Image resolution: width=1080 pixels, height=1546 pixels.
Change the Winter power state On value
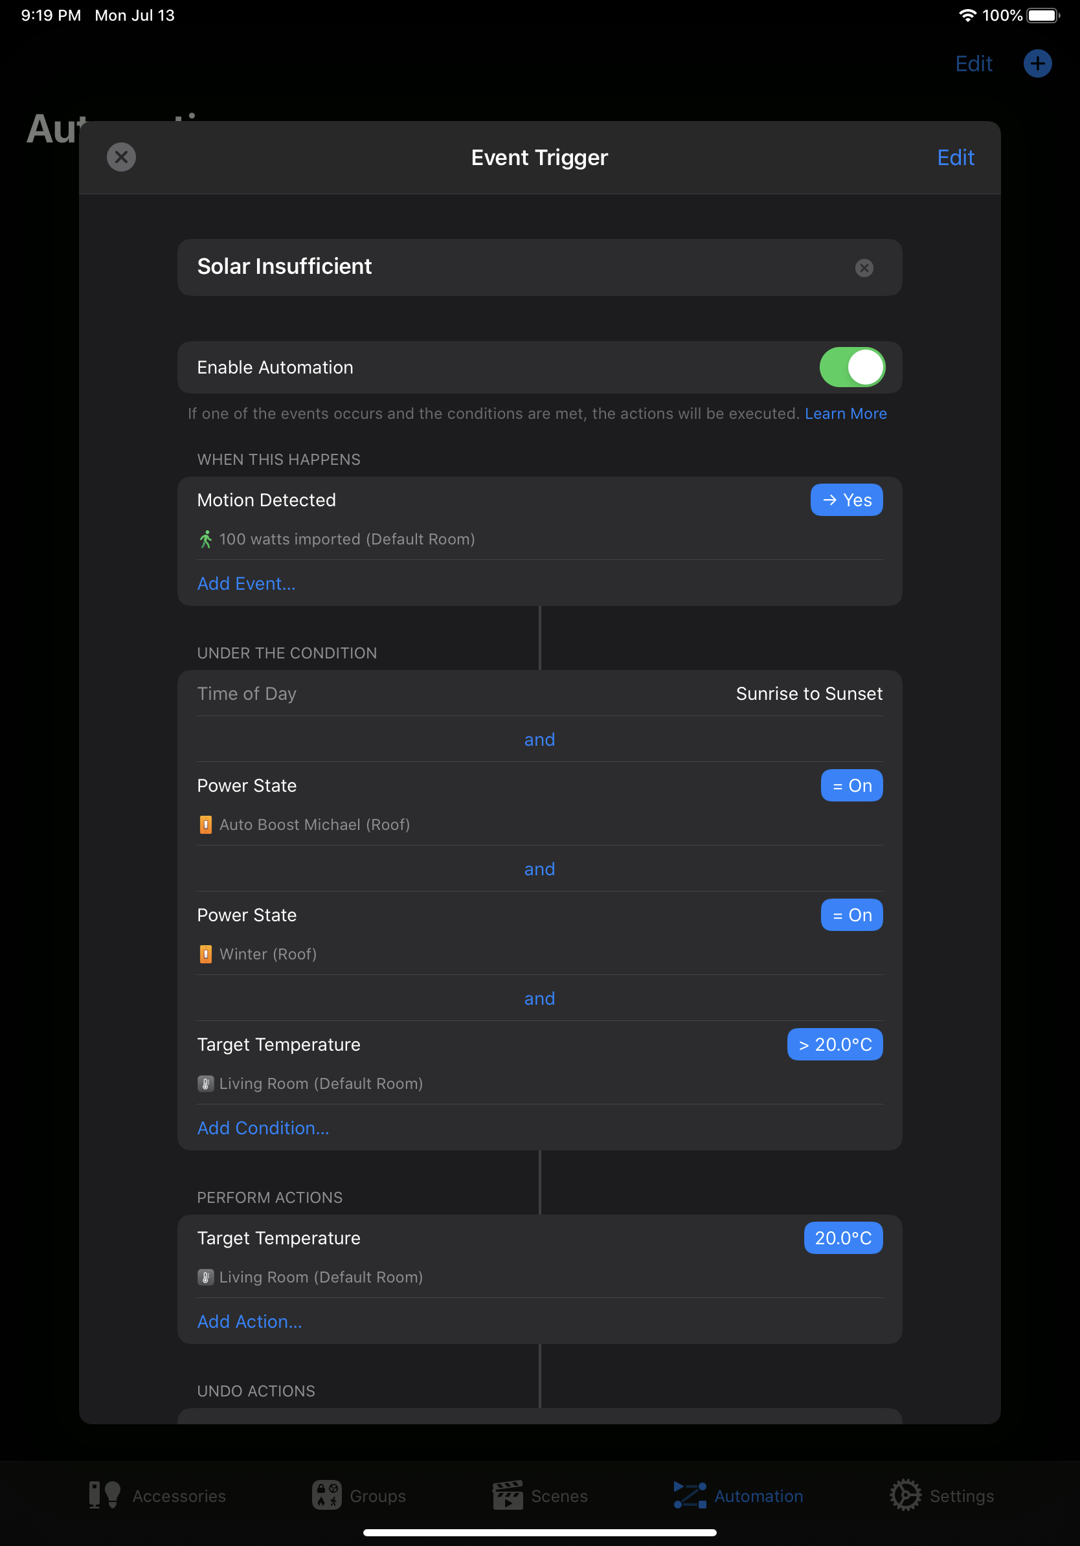(x=851, y=915)
